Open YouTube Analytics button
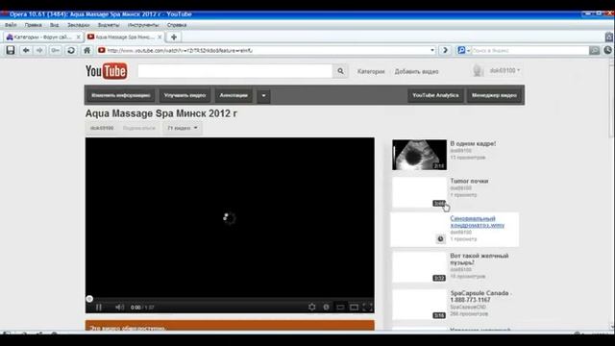This screenshot has width=615, height=346. tap(435, 95)
